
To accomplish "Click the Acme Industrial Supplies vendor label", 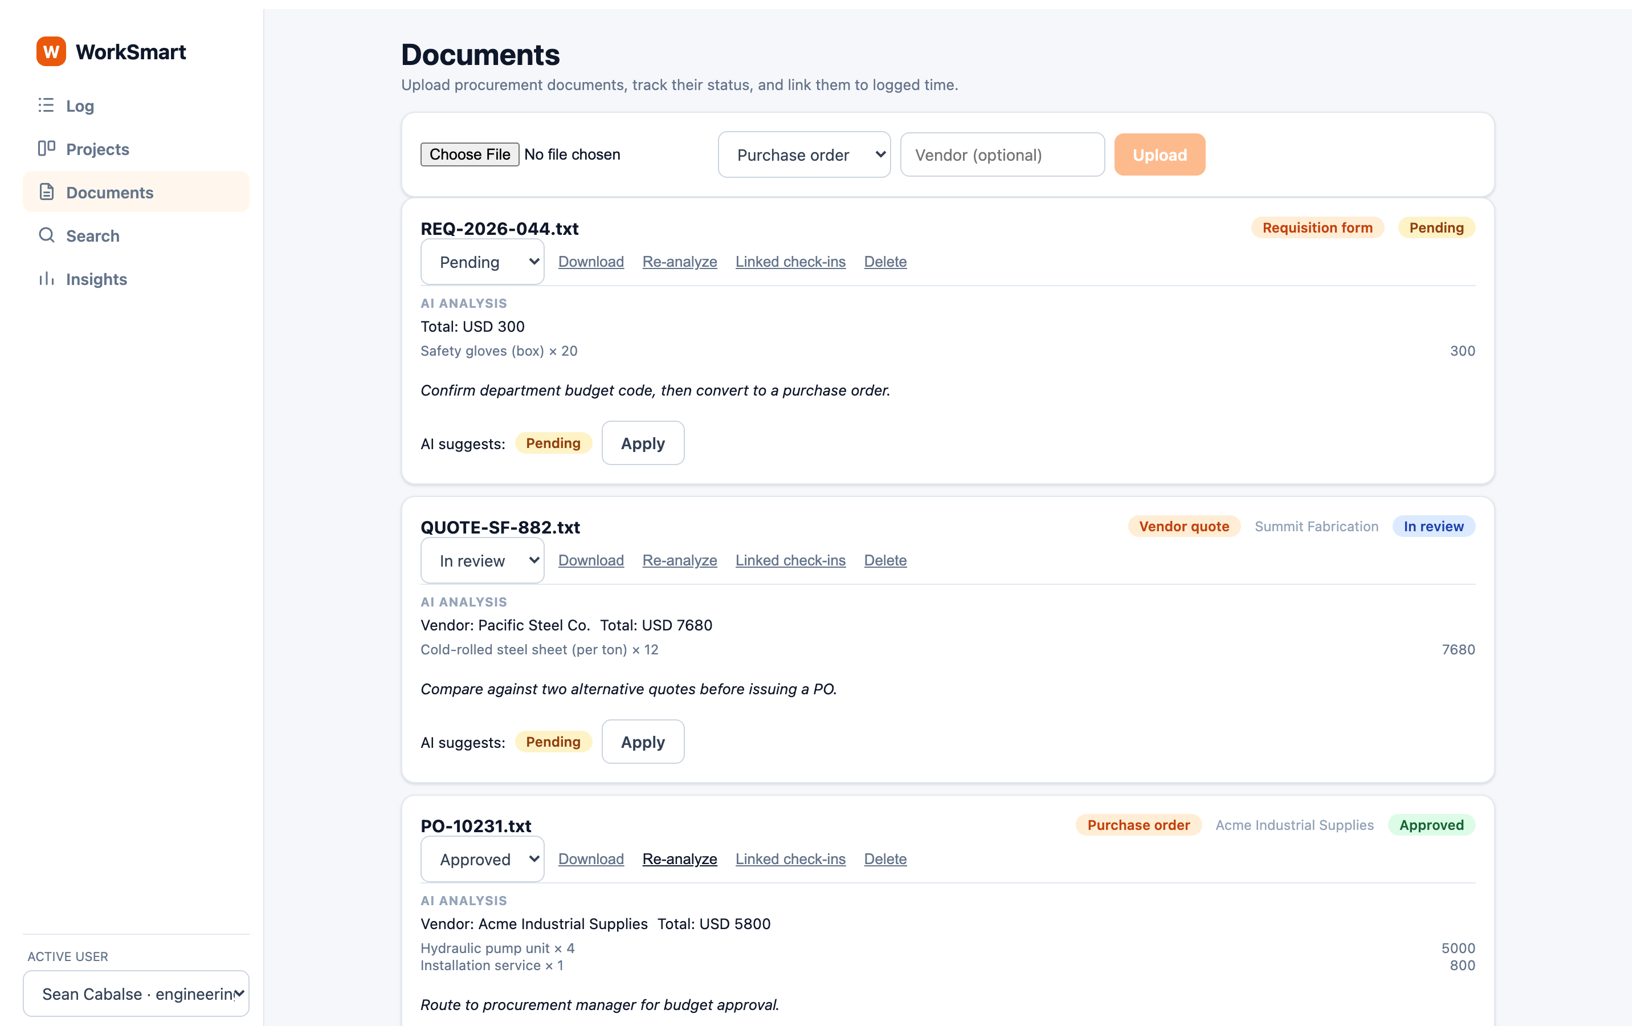I will (1295, 825).
